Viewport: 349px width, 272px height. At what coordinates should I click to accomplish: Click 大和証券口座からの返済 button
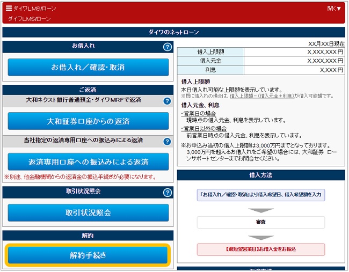(88, 121)
